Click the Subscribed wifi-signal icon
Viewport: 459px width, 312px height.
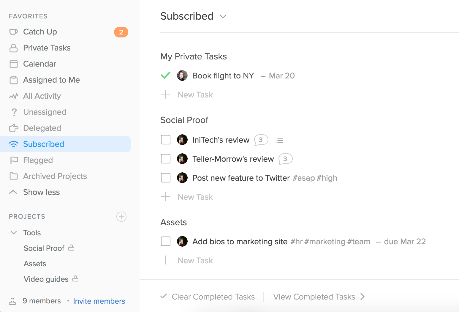(x=14, y=144)
